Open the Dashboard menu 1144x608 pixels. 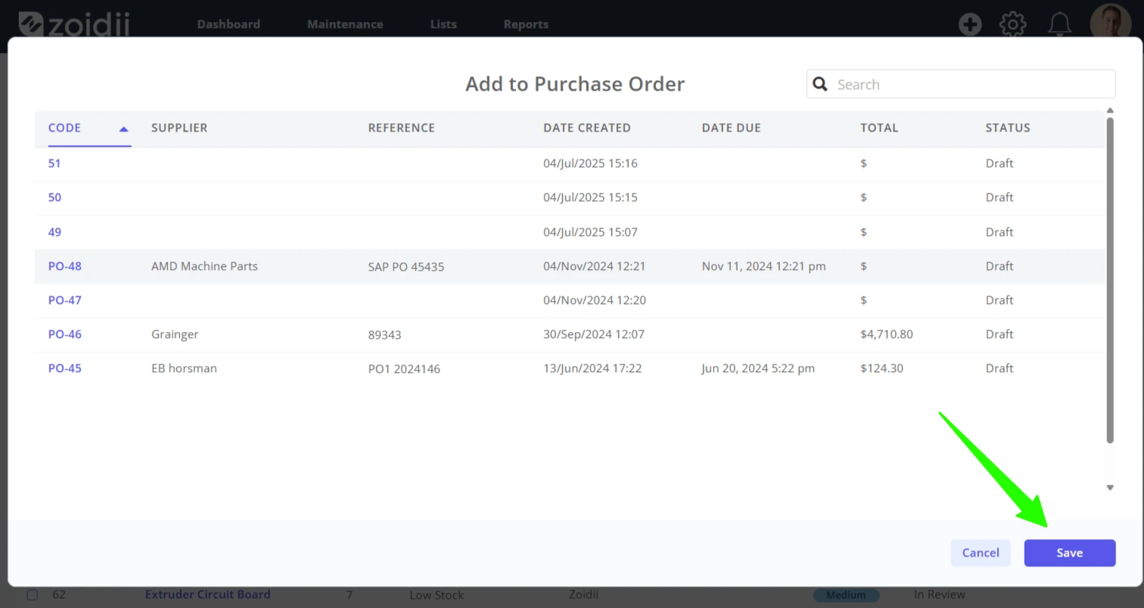point(228,24)
